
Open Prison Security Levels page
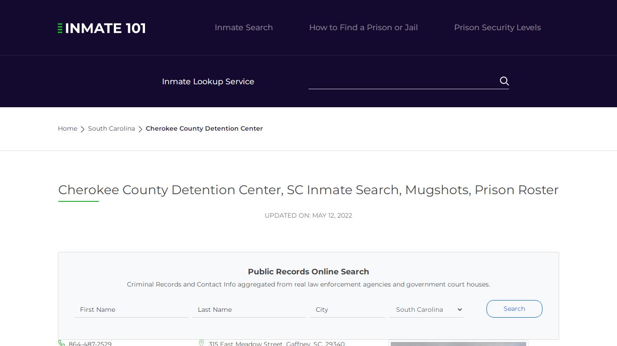point(497,27)
